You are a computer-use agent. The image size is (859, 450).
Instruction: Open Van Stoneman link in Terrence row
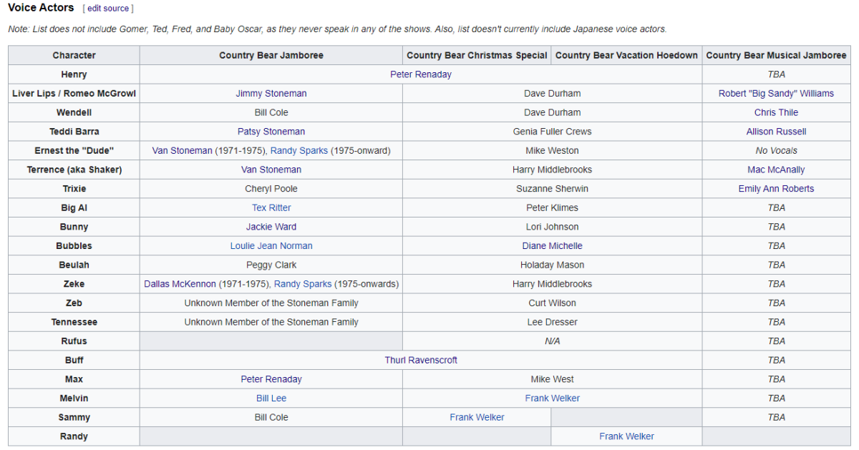click(x=271, y=170)
